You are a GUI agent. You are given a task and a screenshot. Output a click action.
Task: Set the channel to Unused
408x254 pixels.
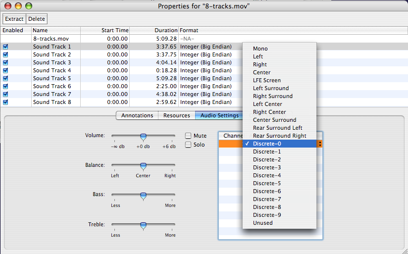pos(263,223)
